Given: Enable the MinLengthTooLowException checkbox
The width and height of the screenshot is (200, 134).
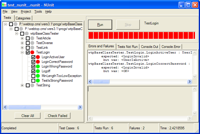Looking at the screenshot, I should click(x=33, y=76).
